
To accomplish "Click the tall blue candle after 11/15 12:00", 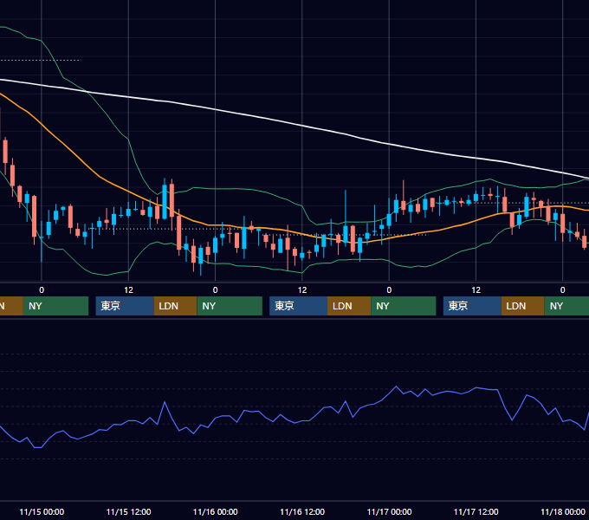I will coord(165,202).
